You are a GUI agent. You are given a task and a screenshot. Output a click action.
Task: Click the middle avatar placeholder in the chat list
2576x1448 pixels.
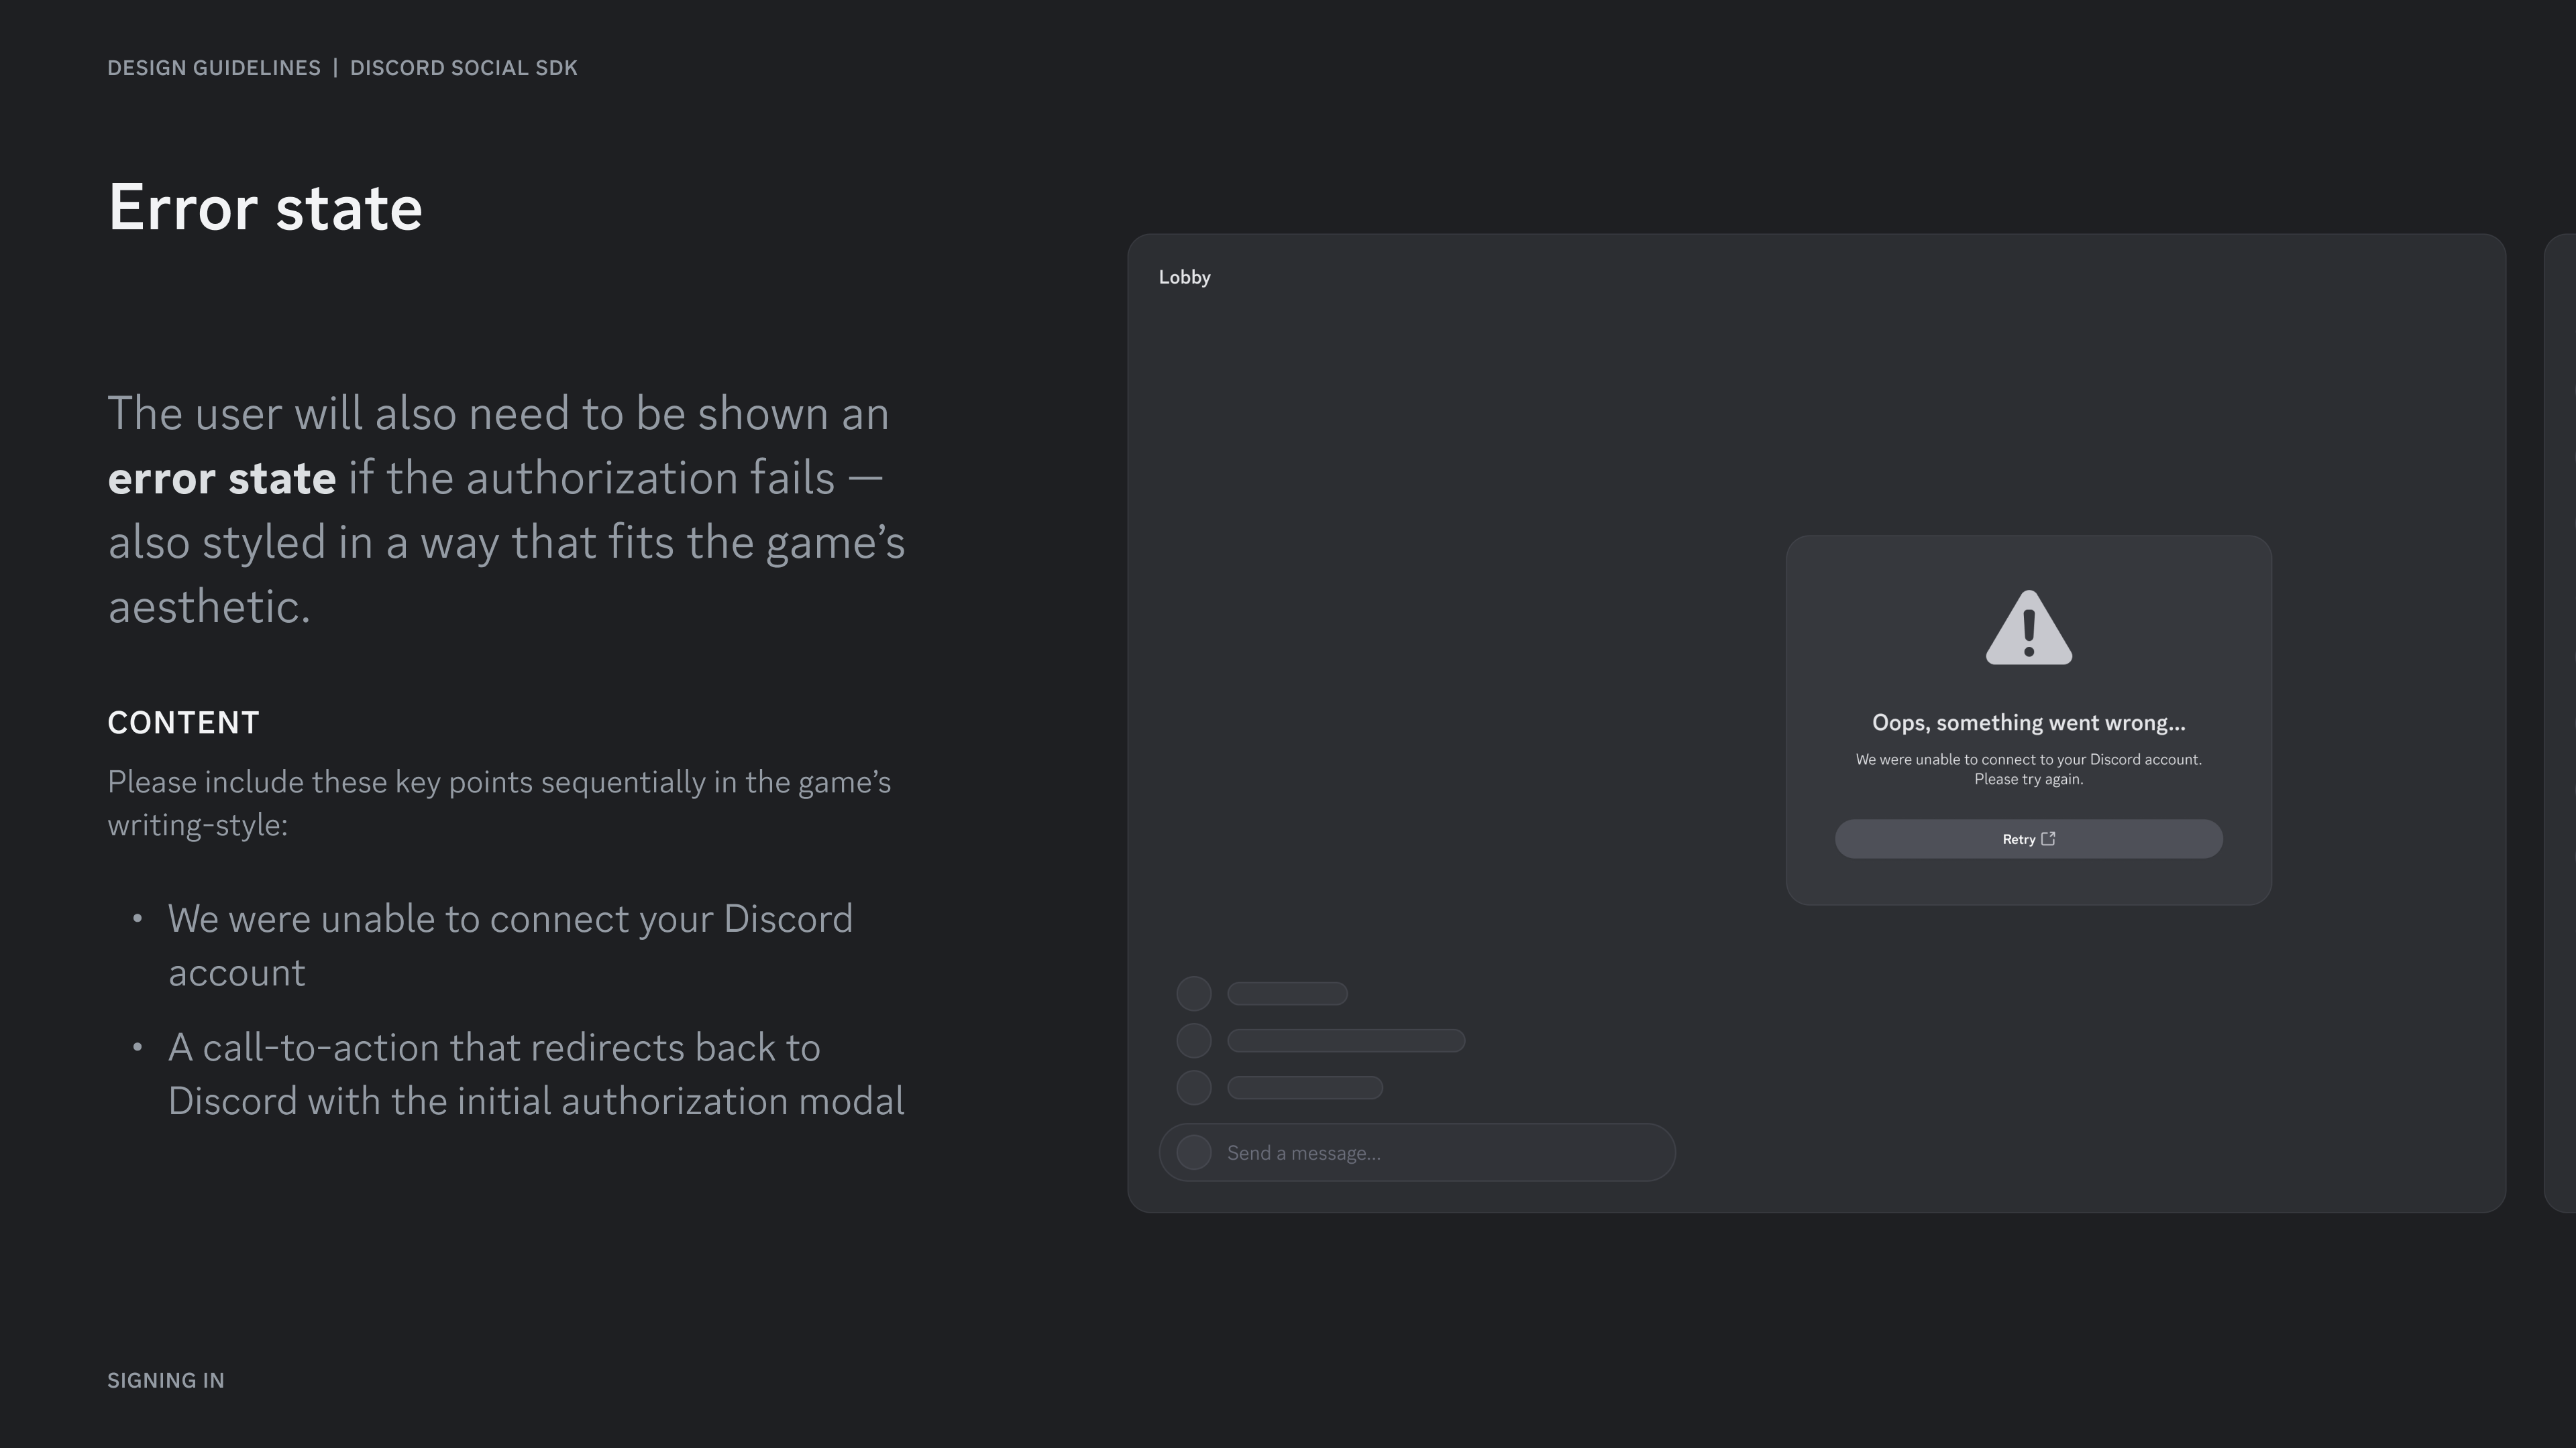[x=1193, y=1040]
